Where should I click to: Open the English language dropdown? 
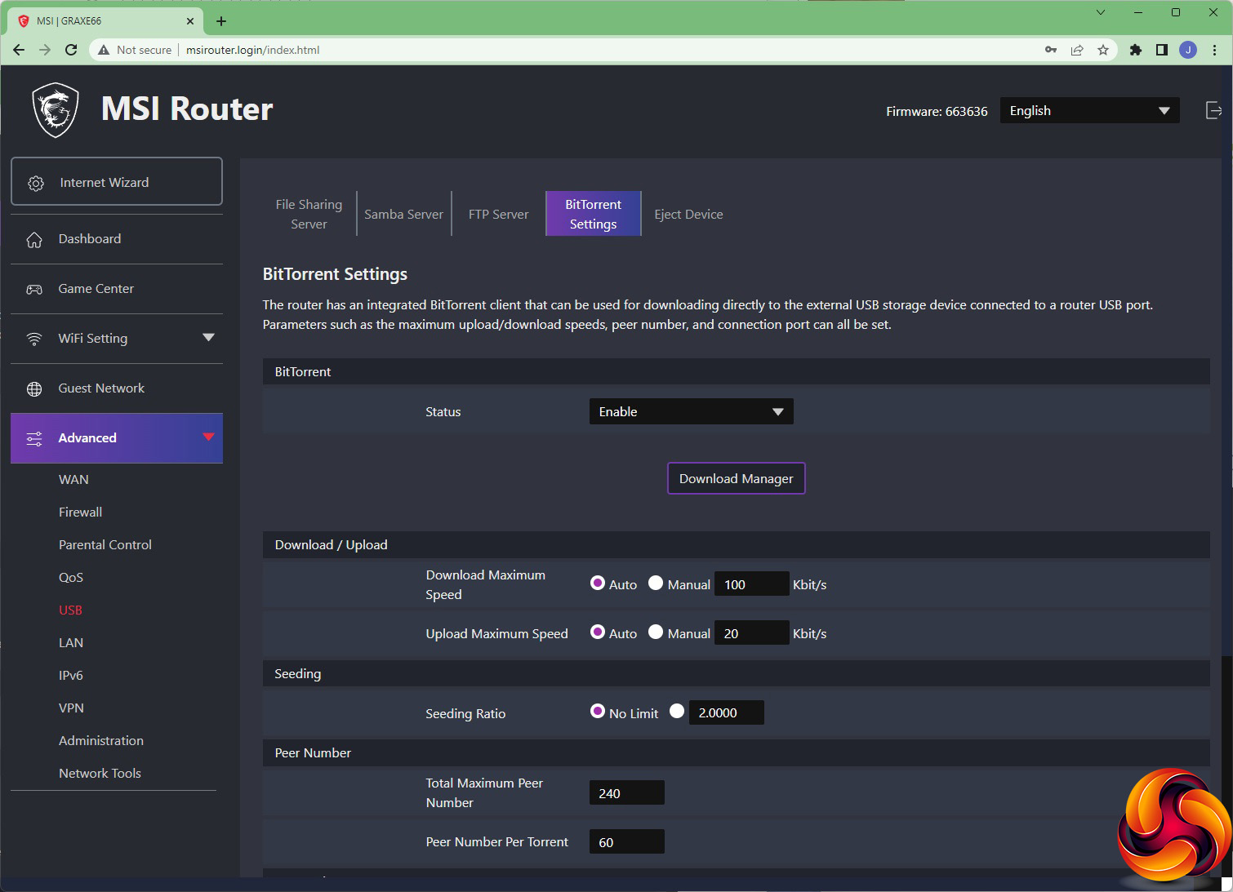tap(1089, 111)
